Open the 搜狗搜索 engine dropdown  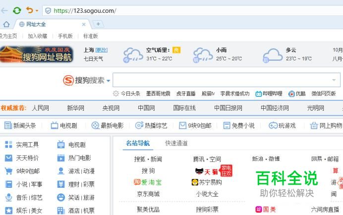(x=108, y=81)
